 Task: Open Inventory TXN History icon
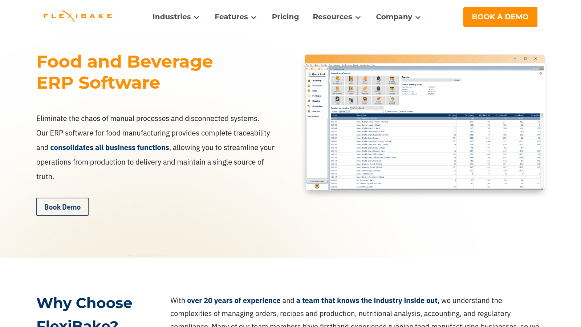[x=392, y=80]
